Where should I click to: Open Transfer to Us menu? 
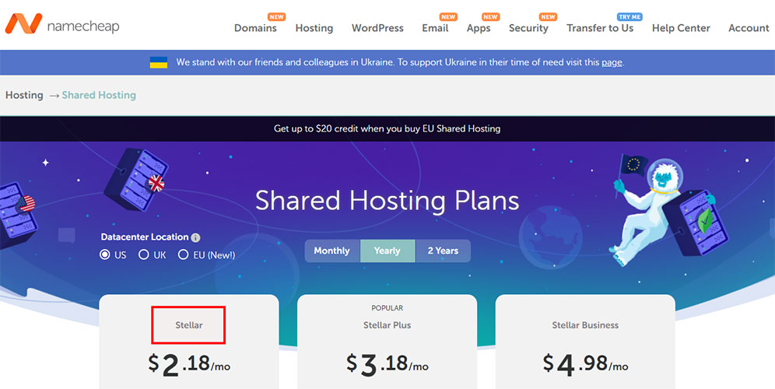coord(600,28)
